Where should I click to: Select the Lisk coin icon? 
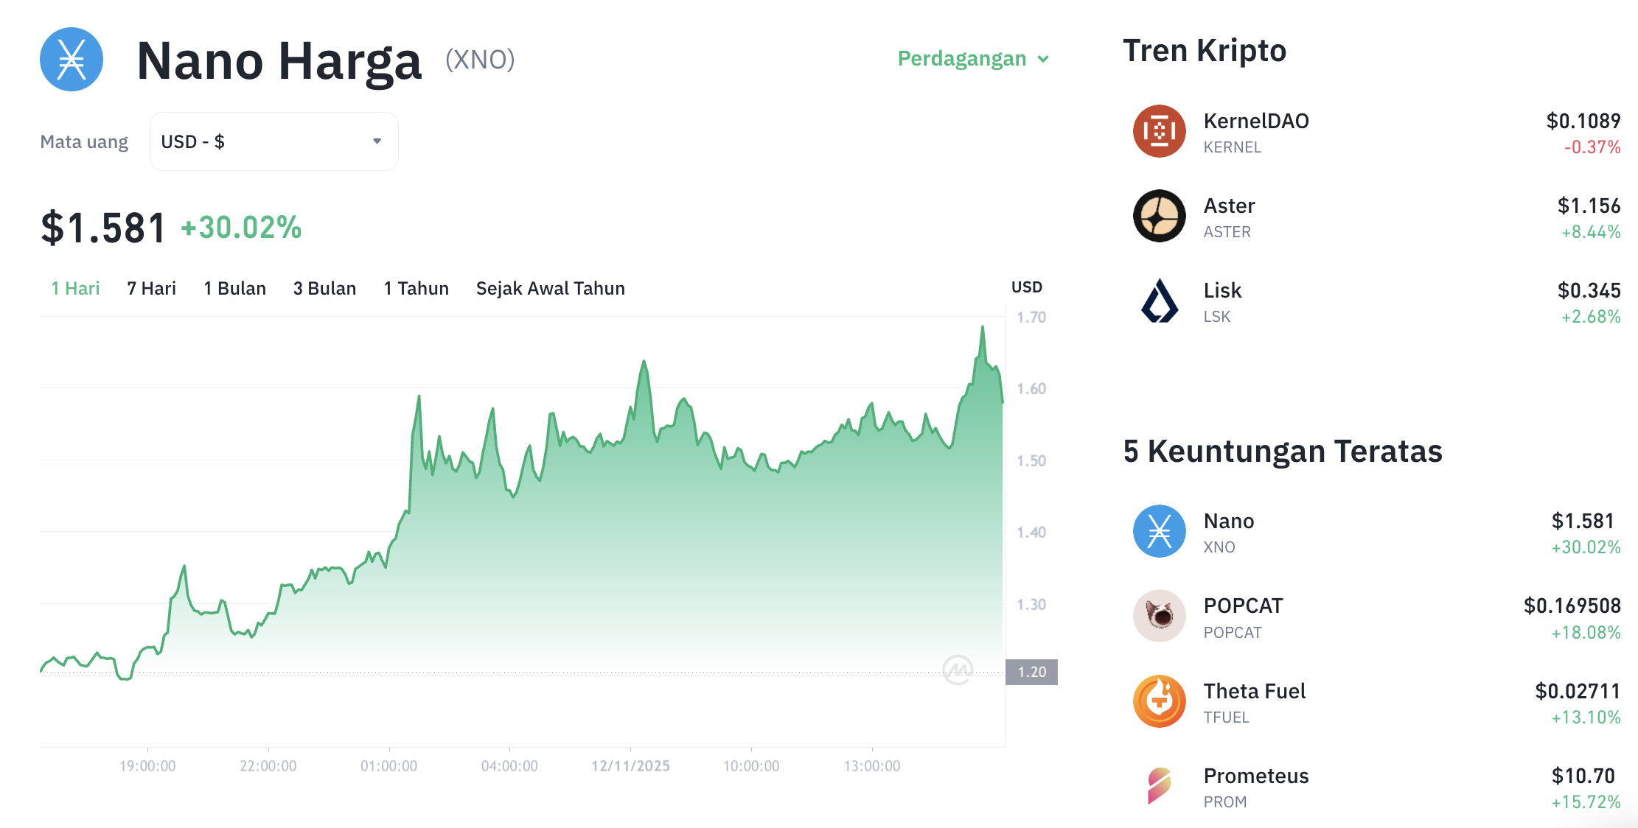[1158, 301]
